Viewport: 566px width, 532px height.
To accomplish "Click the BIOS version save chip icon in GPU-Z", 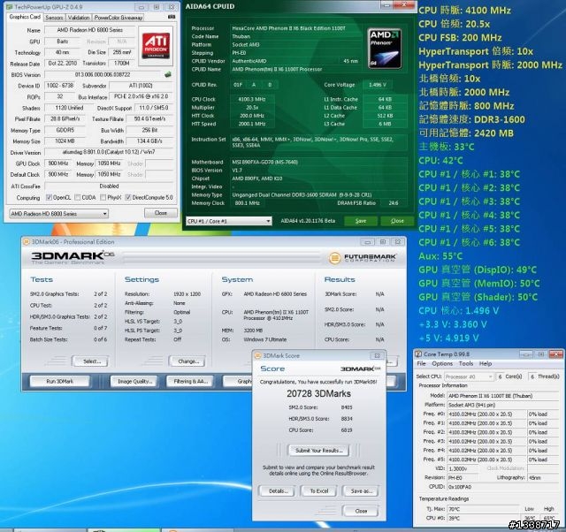I will point(167,74).
